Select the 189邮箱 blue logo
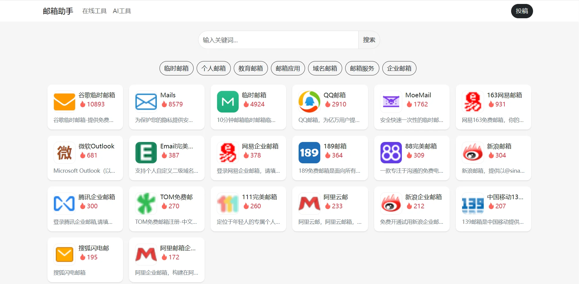This screenshot has width=579, height=284. [309, 152]
